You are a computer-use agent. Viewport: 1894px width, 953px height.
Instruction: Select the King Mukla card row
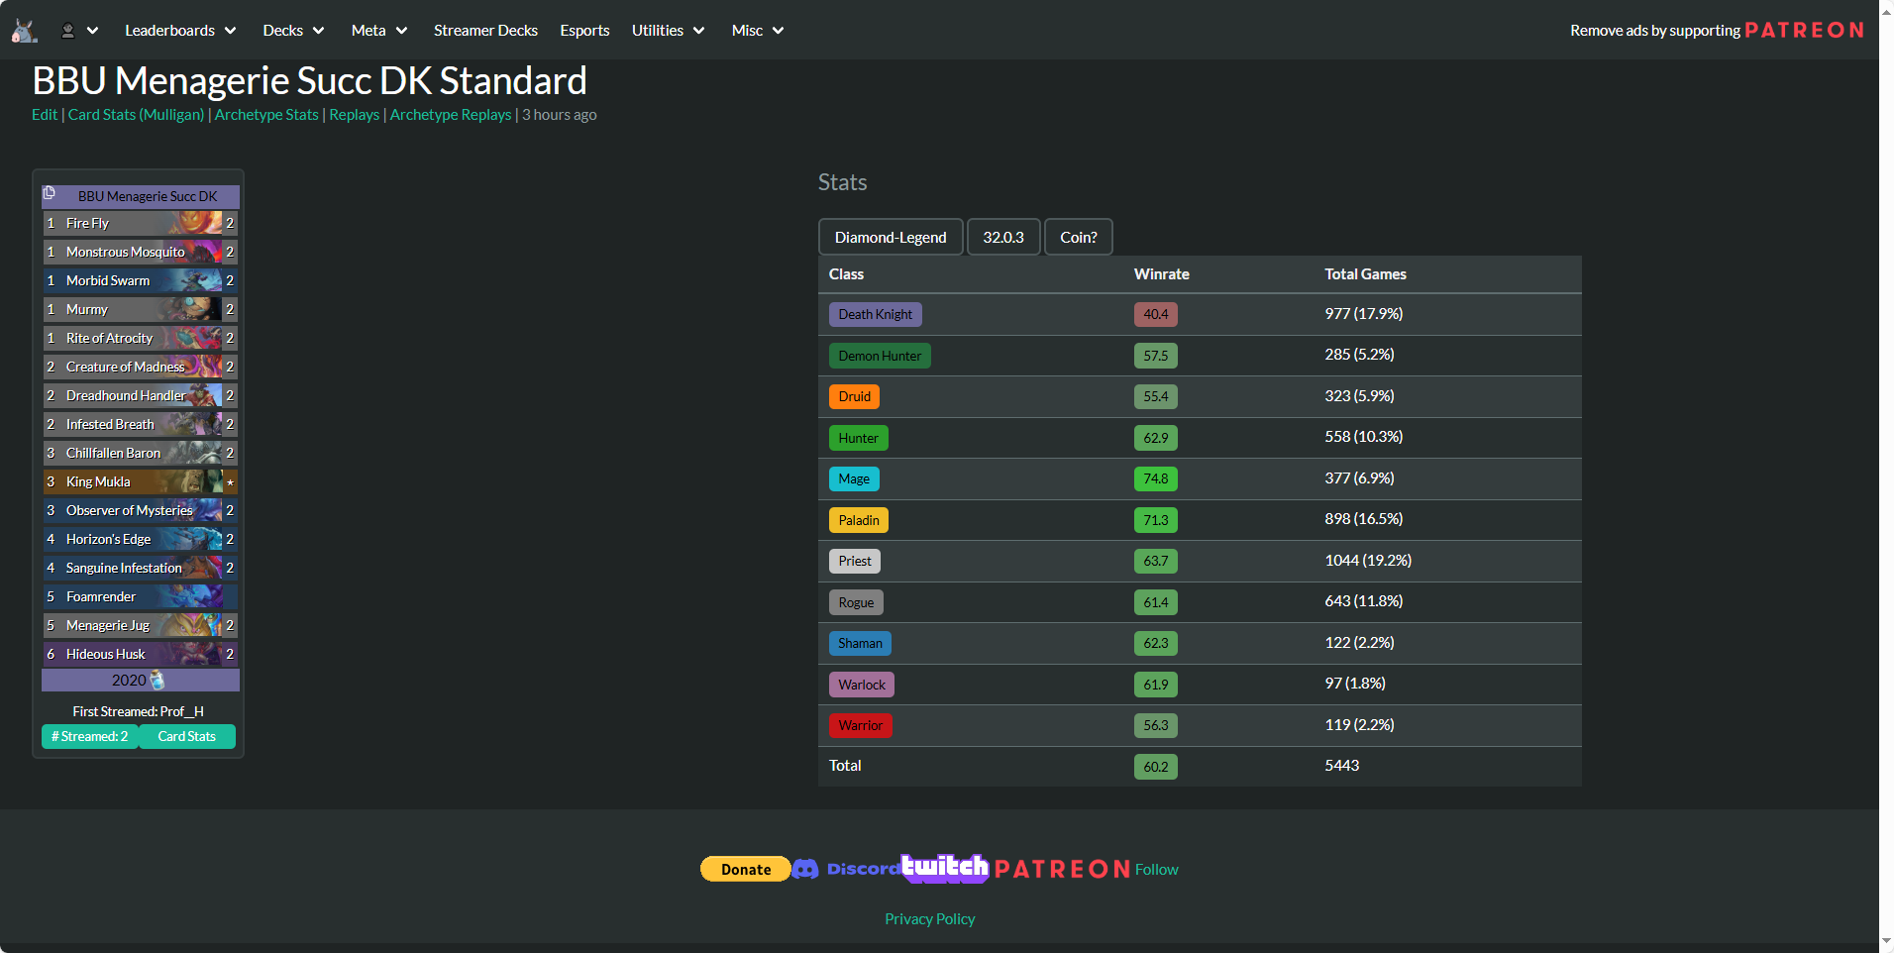tap(140, 482)
